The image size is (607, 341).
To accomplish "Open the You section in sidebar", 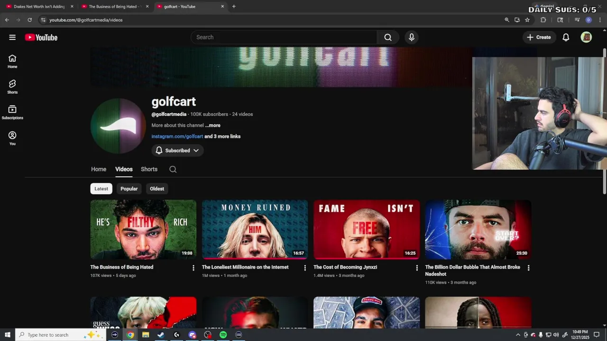I will (x=12, y=138).
